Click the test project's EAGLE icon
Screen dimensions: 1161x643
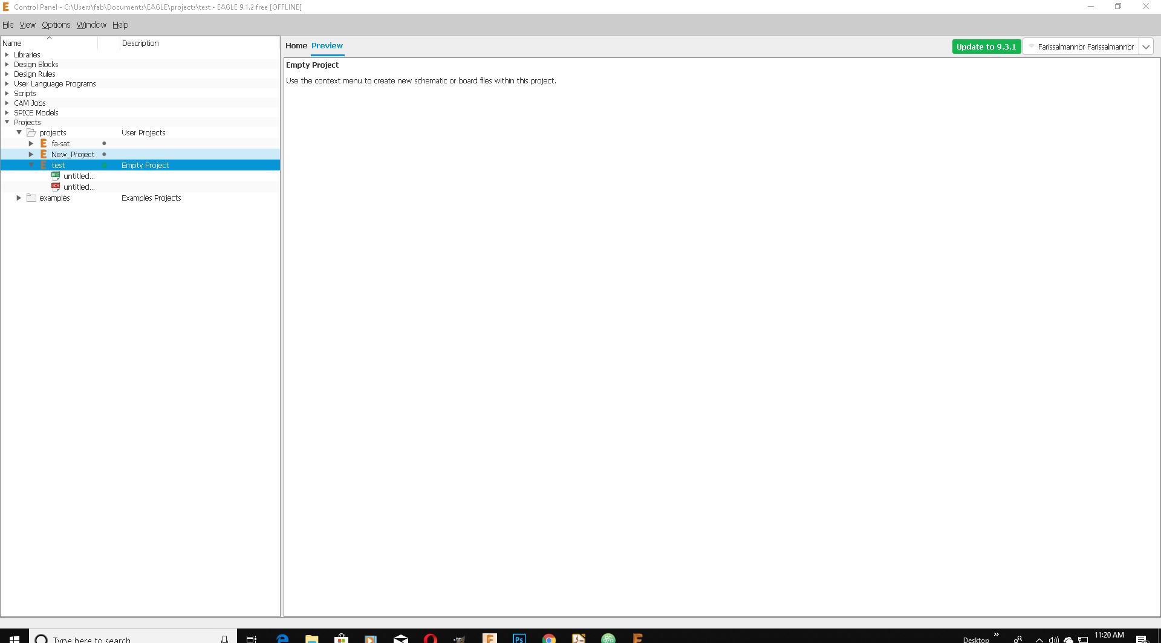44,166
